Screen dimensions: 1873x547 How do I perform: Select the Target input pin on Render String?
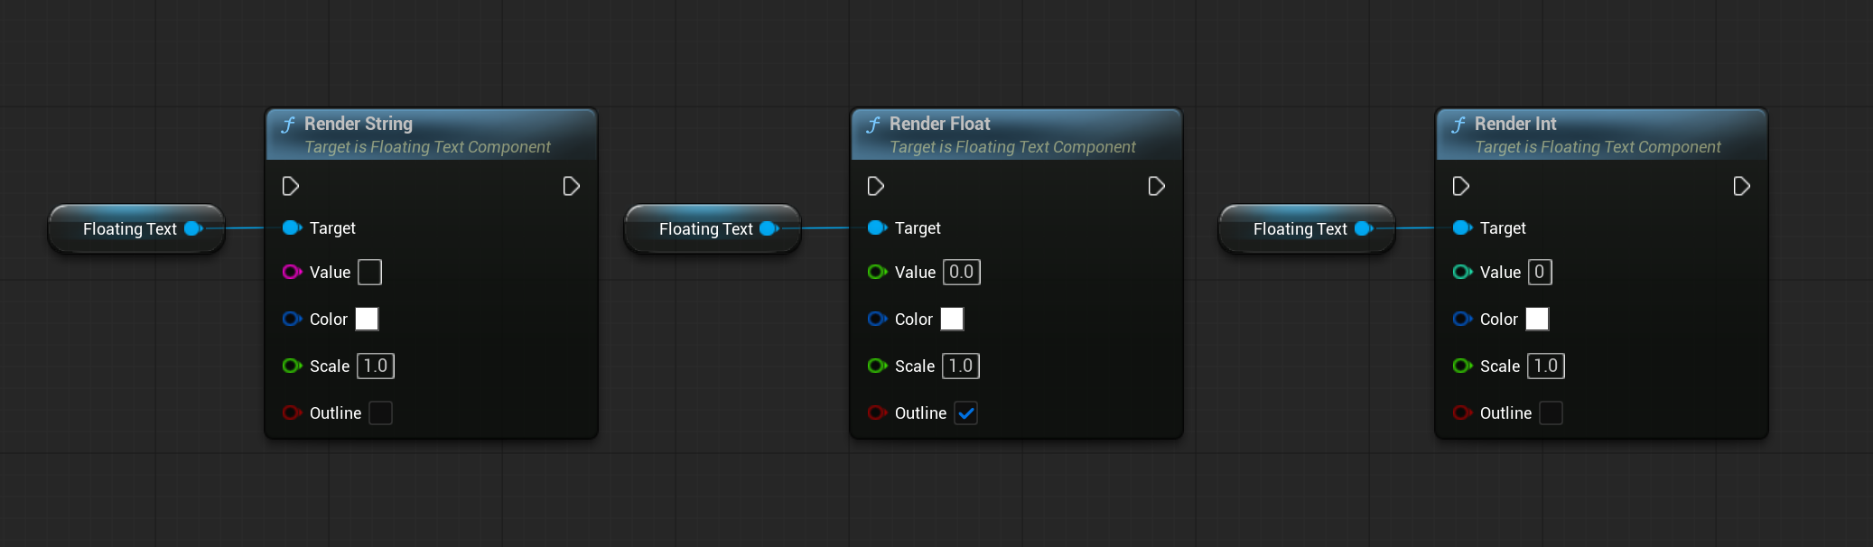[292, 227]
